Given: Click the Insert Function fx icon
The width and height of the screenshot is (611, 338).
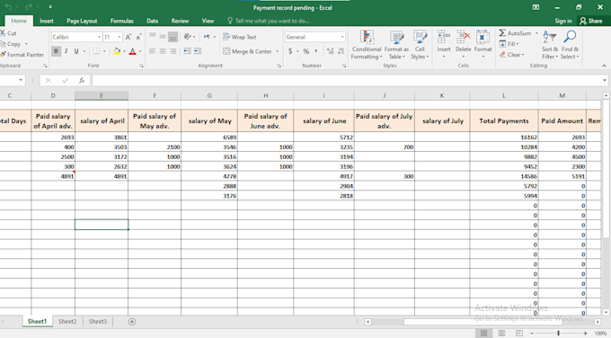Looking at the screenshot, I should (x=82, y=80).
